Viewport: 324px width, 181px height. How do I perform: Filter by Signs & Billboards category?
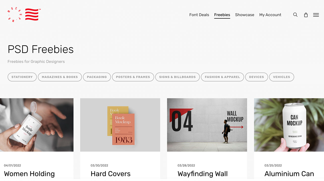tap(178, 77)
